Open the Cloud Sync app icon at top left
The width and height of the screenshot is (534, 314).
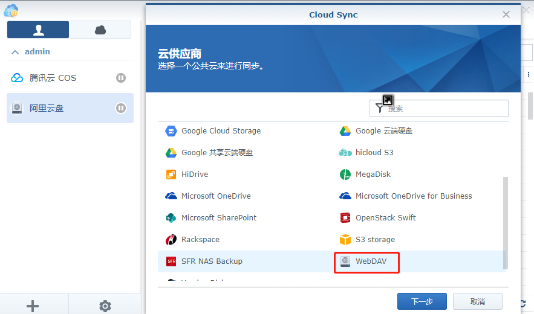click(10, 10)
